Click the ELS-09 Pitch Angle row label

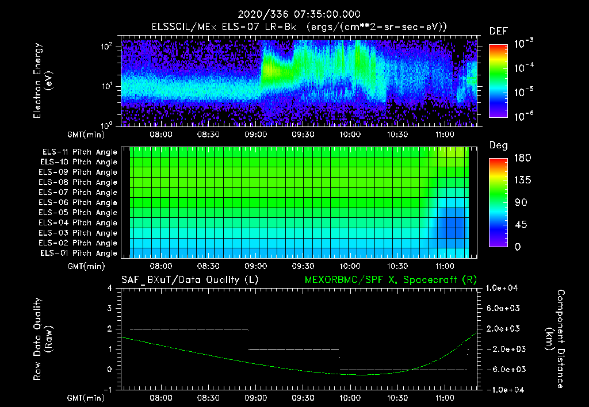coord(78,172)
